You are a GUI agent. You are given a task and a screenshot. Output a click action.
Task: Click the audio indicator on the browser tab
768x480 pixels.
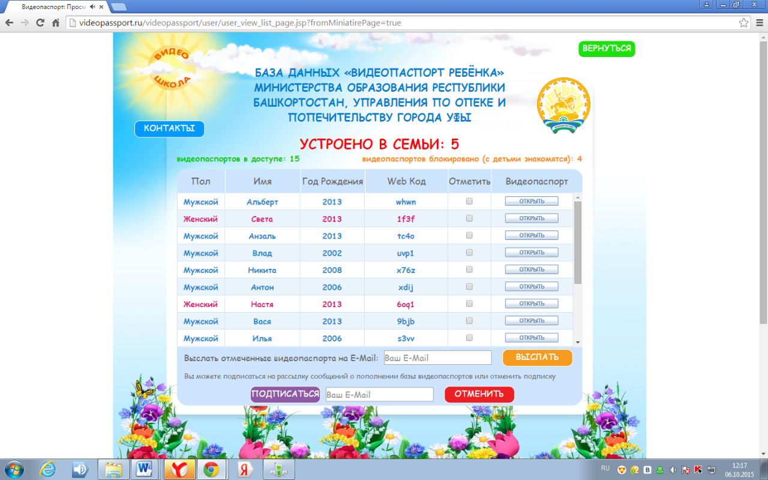tap(92, 7)
